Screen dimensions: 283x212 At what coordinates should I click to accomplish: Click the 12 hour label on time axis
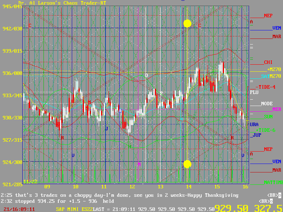coord(132,187)
